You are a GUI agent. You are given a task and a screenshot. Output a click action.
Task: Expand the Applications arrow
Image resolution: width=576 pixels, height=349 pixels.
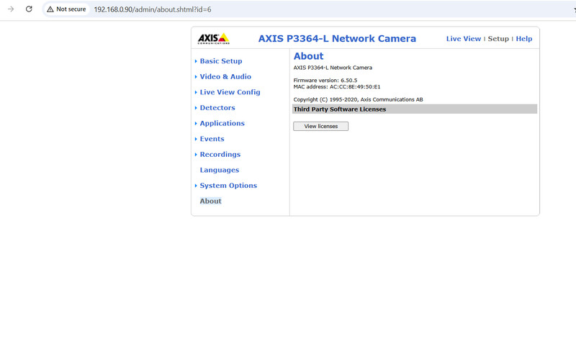196,123
